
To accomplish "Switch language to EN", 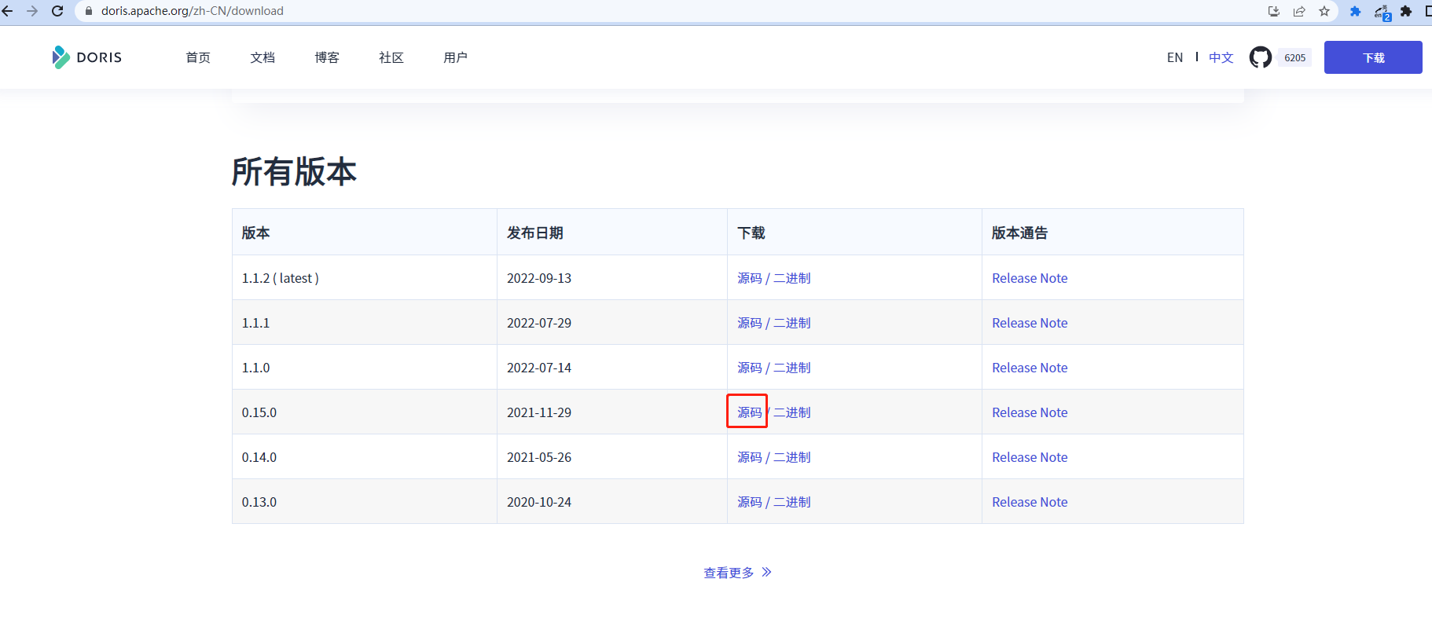I will [x=1175, y=57].
